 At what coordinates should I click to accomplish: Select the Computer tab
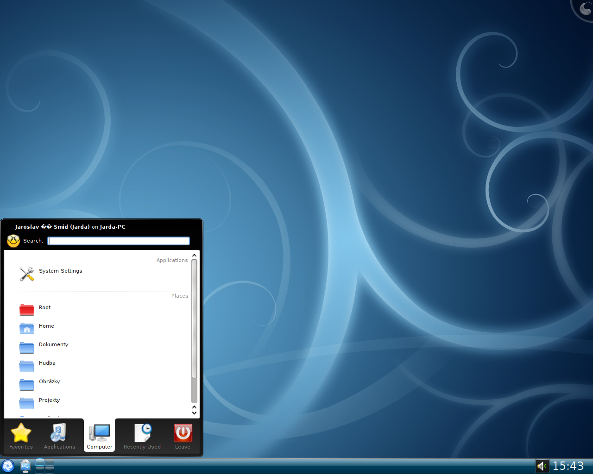(x=100, y=436)
